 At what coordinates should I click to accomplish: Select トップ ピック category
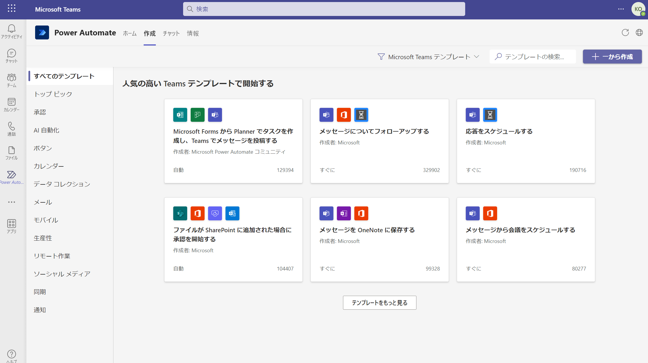click(70, 94)
